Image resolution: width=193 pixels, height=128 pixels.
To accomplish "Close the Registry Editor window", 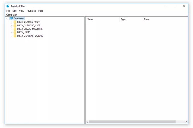I will click(184, 6).
